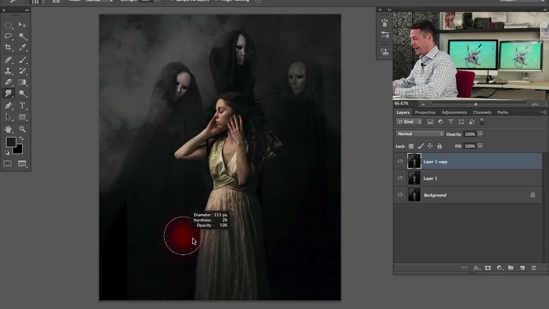Toggle adjustment layer filter
This screenshot has height=309, width=549.
[441, 122]
